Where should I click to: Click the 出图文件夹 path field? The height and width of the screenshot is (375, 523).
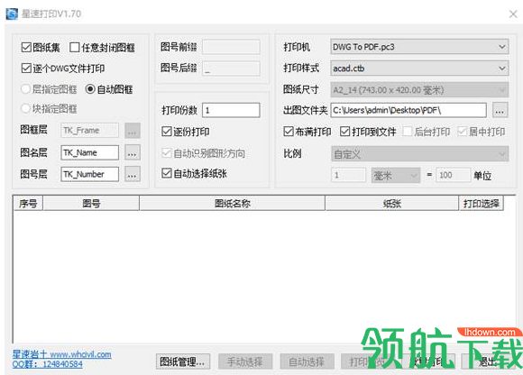tap(408, 110)
